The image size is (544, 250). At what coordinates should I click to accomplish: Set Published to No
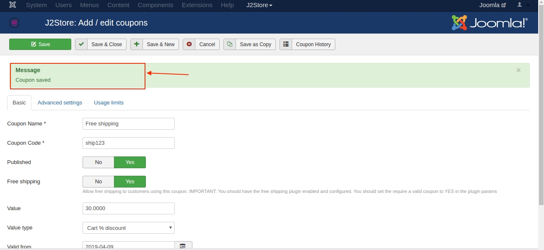pos(98,162)
